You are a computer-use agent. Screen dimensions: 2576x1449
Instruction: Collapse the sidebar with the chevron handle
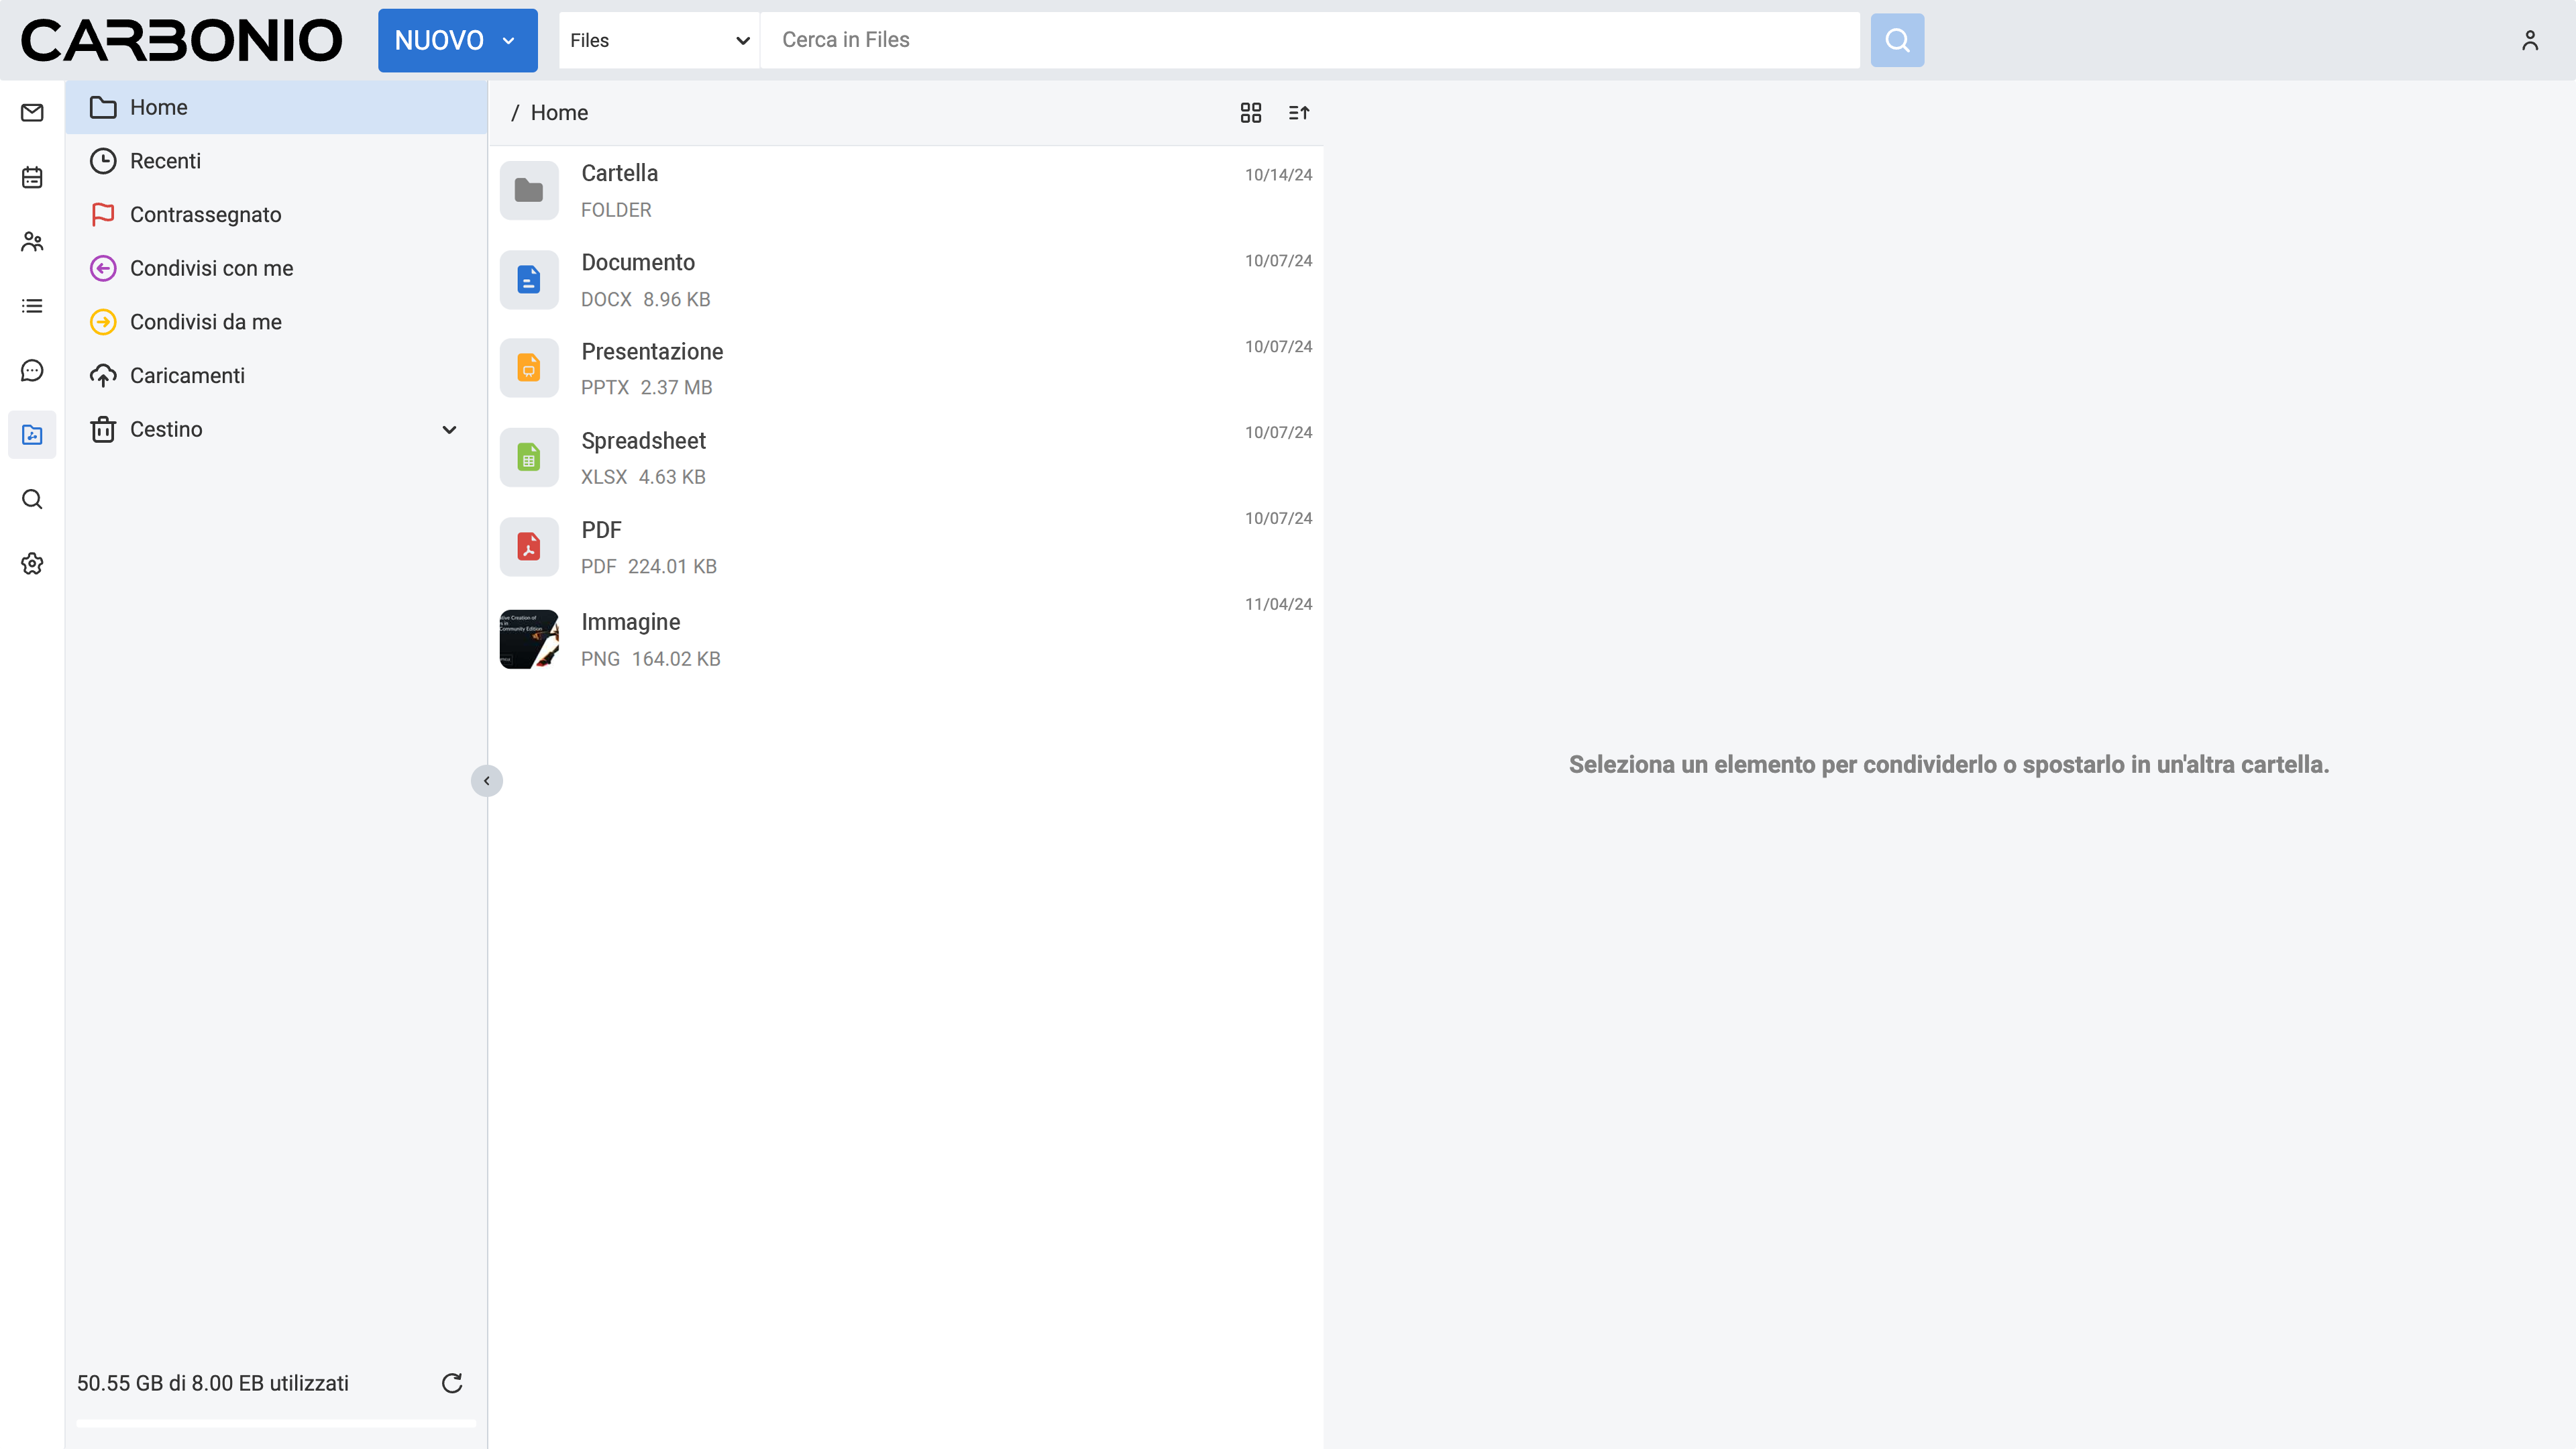click(x=487, y=780)
